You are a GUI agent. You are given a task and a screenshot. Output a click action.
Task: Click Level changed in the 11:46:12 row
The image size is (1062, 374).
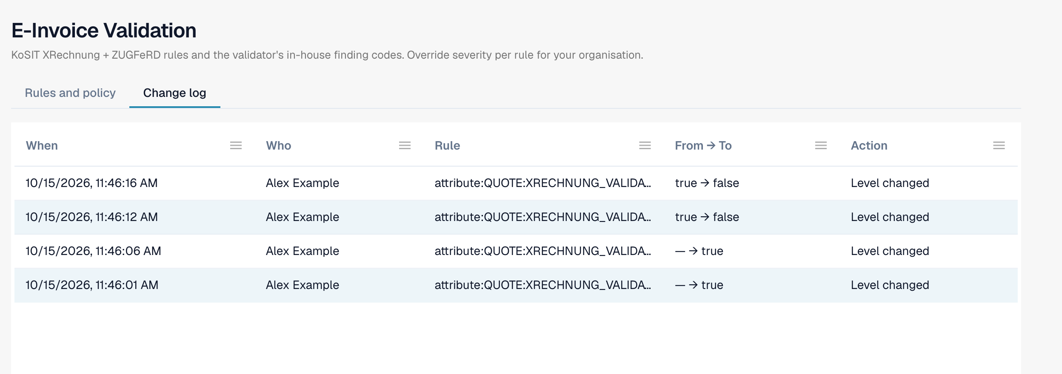click(890, 217)
